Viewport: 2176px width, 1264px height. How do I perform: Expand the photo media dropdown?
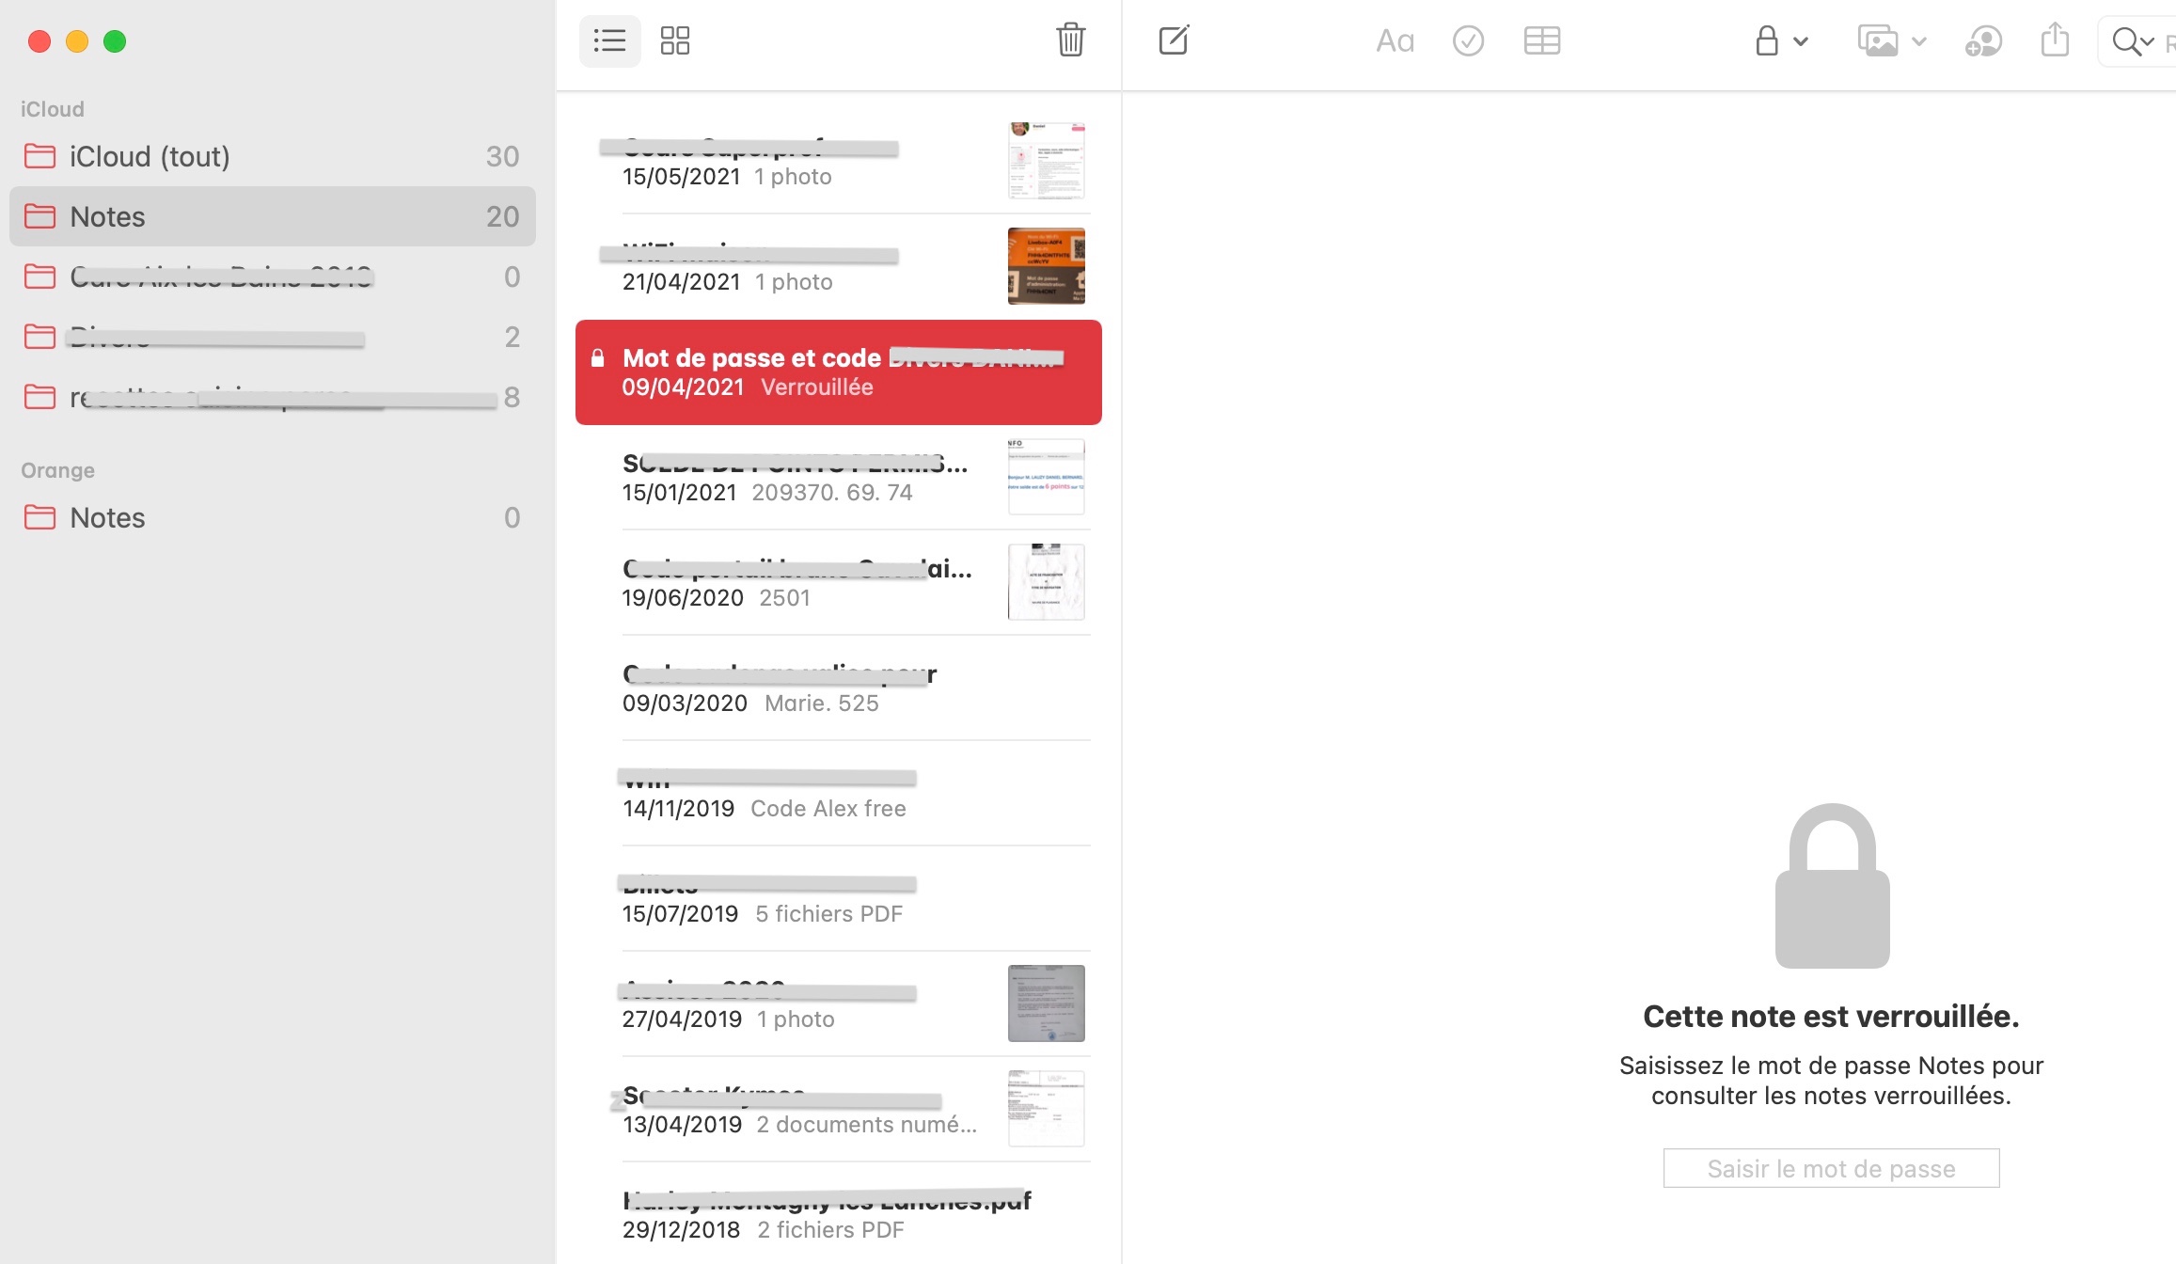point(1891,41)
